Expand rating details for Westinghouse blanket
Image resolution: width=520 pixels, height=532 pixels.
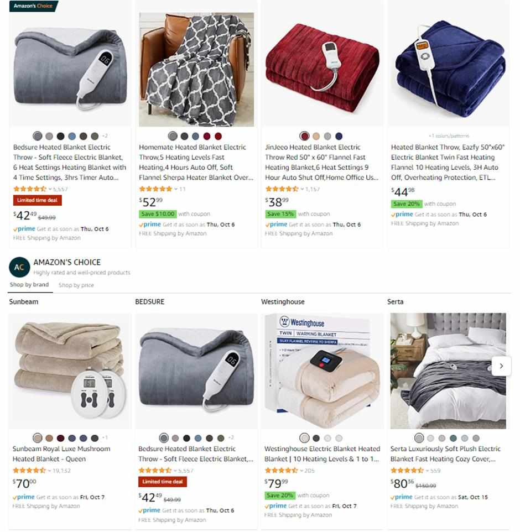[x=301, y=471]
